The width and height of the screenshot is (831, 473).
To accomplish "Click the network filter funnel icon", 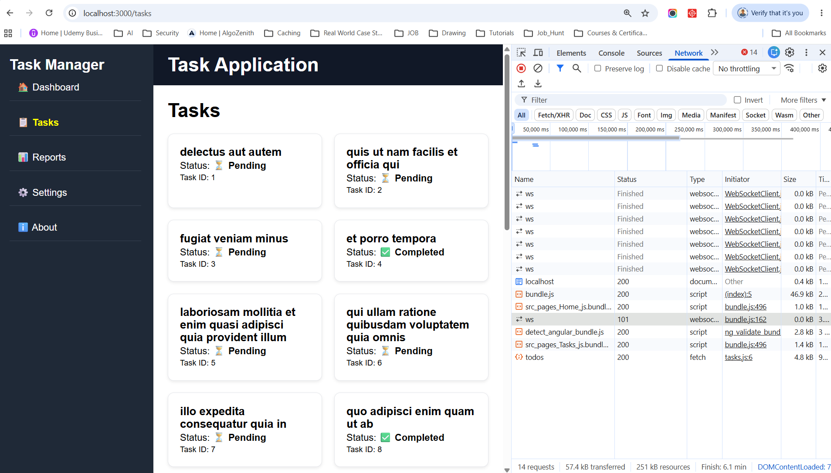I will click(560, 68).
